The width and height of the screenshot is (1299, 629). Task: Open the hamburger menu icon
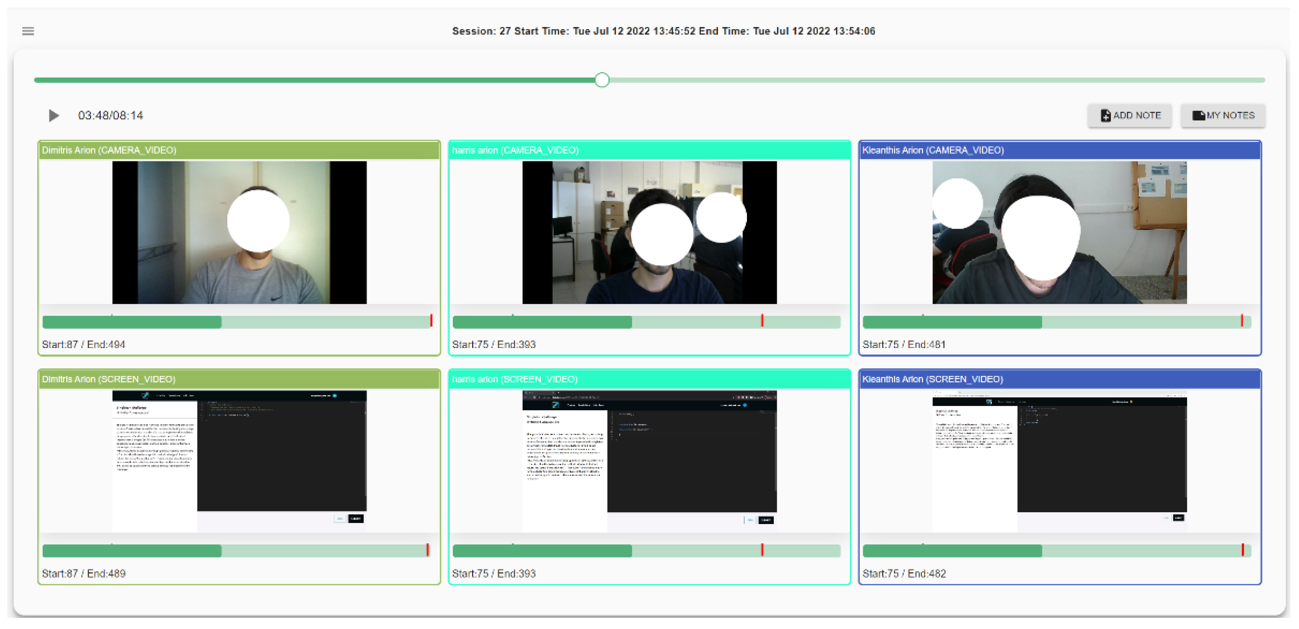pos(28,31)
